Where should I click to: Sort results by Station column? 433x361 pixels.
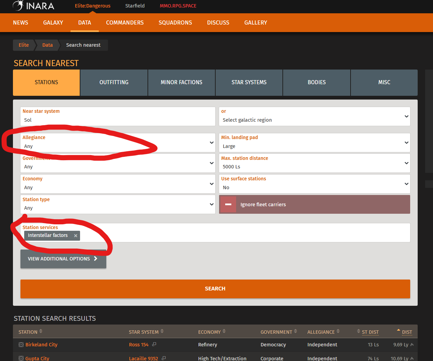30,332
